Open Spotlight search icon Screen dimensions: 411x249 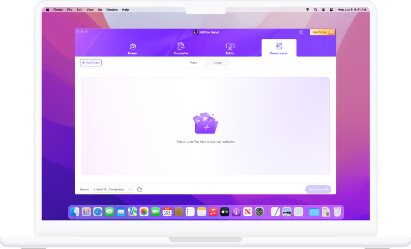click(316, 10)
